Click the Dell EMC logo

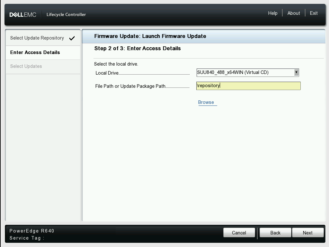(23, 14)
